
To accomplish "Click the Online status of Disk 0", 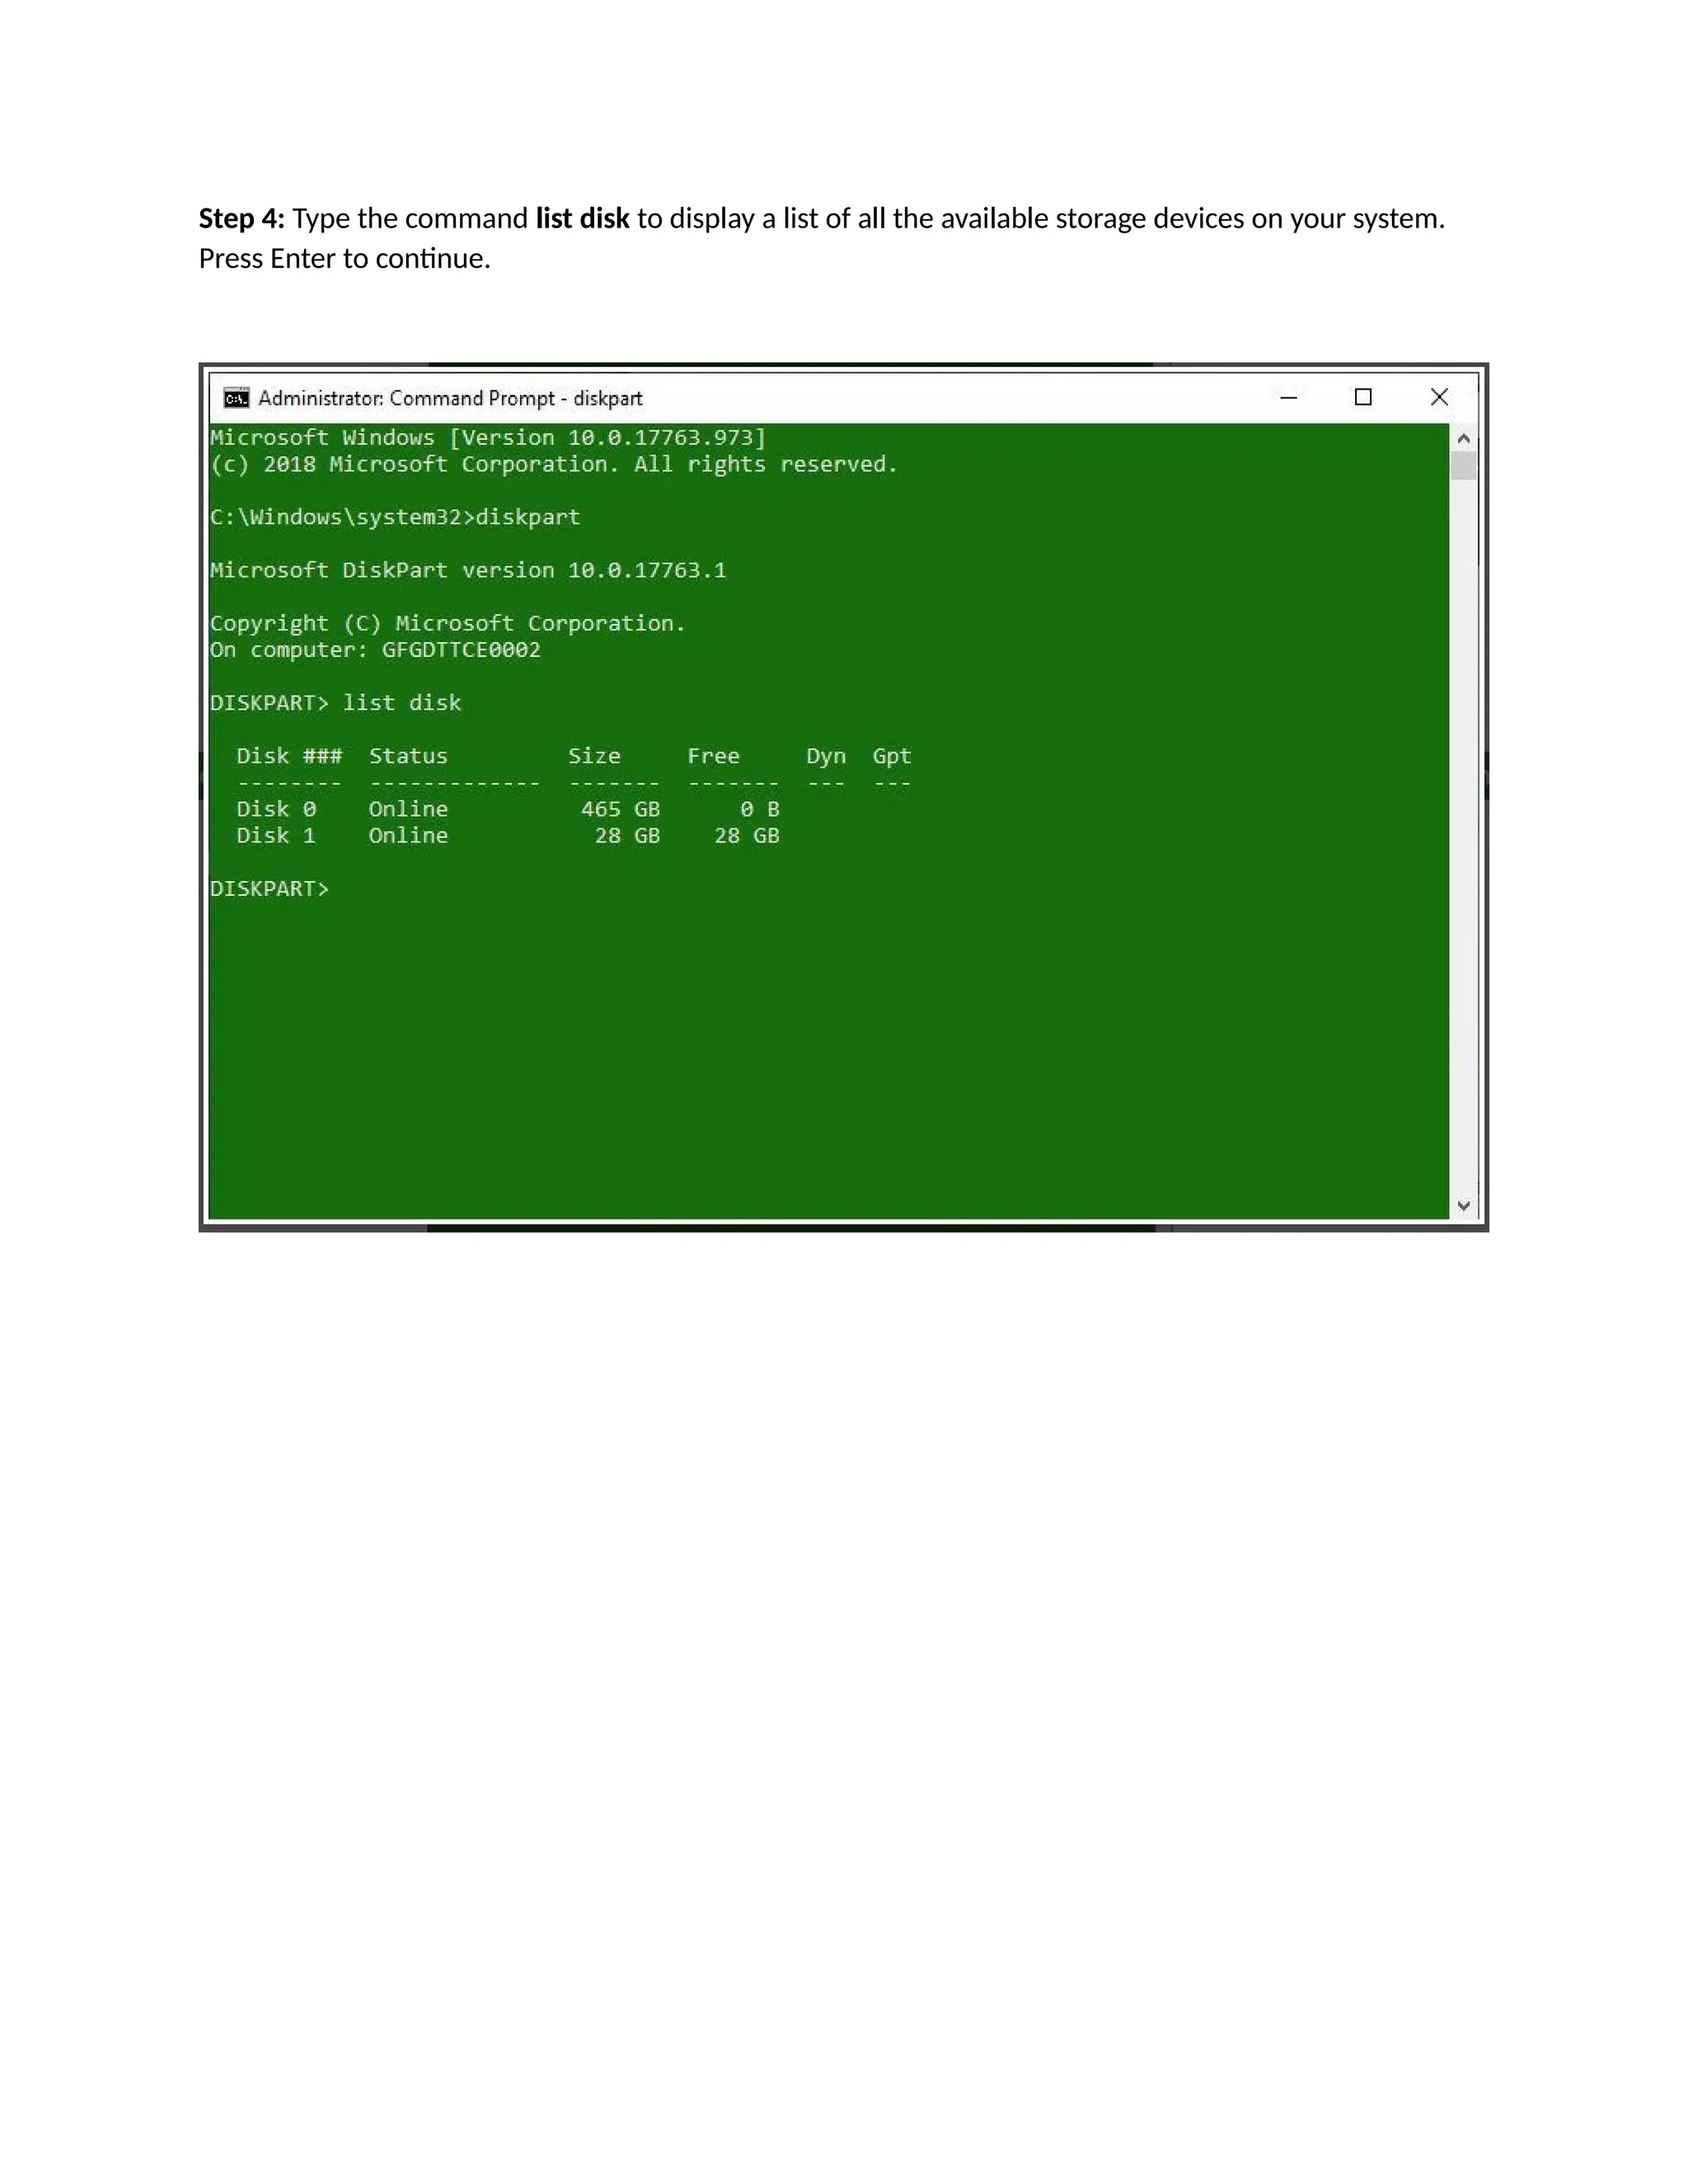I will coord(408,809).
